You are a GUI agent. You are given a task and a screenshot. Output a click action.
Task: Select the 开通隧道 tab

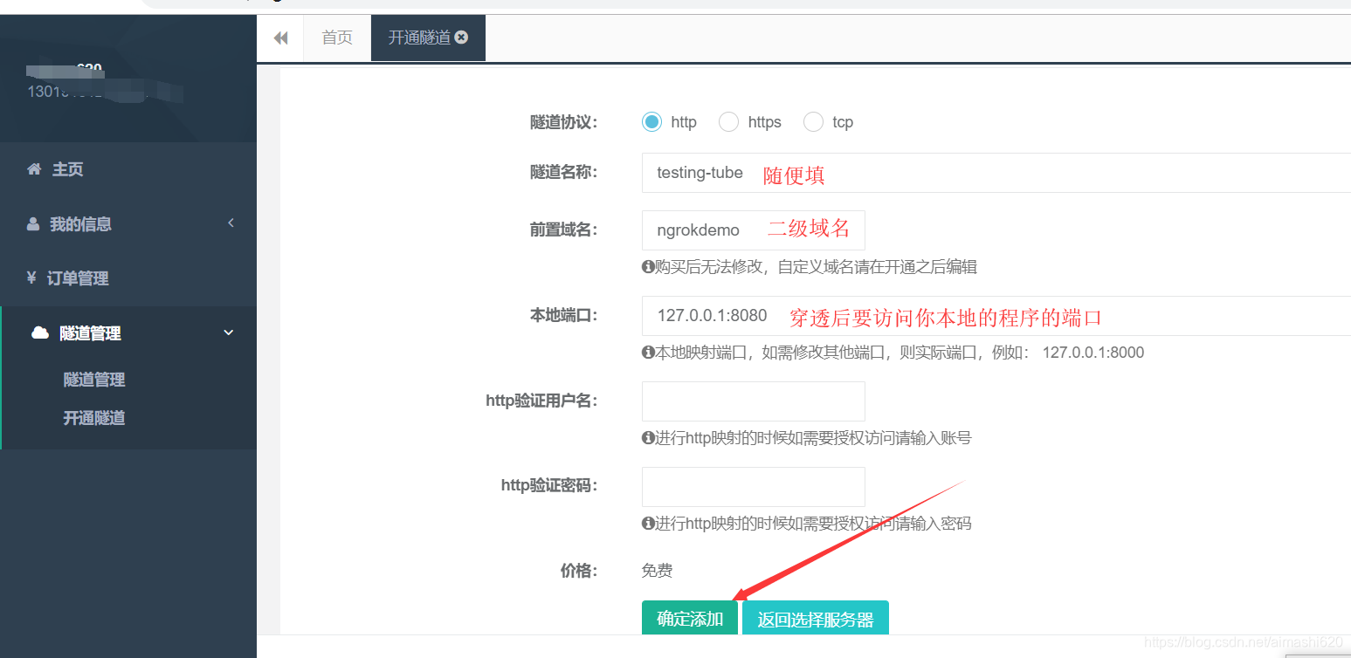(x=428, y=38)
